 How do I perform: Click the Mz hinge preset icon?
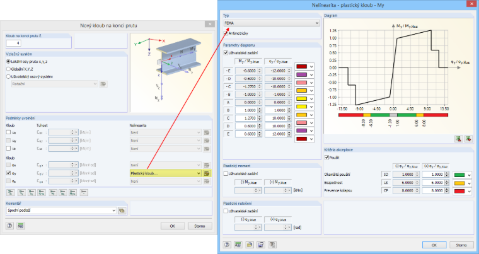pos(63,192)
